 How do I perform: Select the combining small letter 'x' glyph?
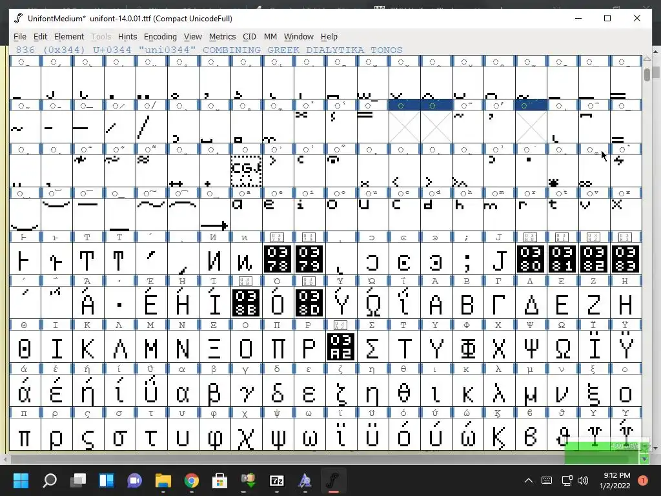[x=625, y=214]
